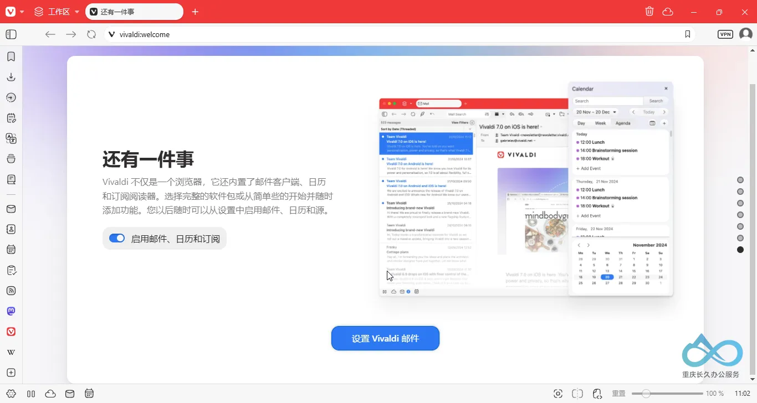Image resolution: width=757 pixels, height=403 pixels.
Task: Add a new web panel
Action: coord(11,373)
